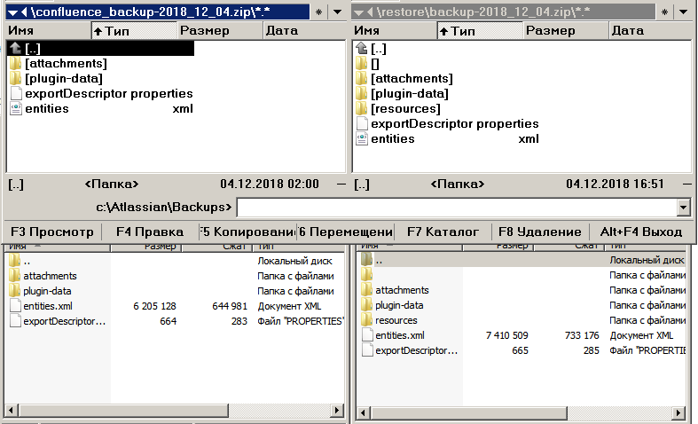Screen dimensions: 698x424
Task: Click entities.xml file icon in lower-left window
Action: [x=16, y=306]
